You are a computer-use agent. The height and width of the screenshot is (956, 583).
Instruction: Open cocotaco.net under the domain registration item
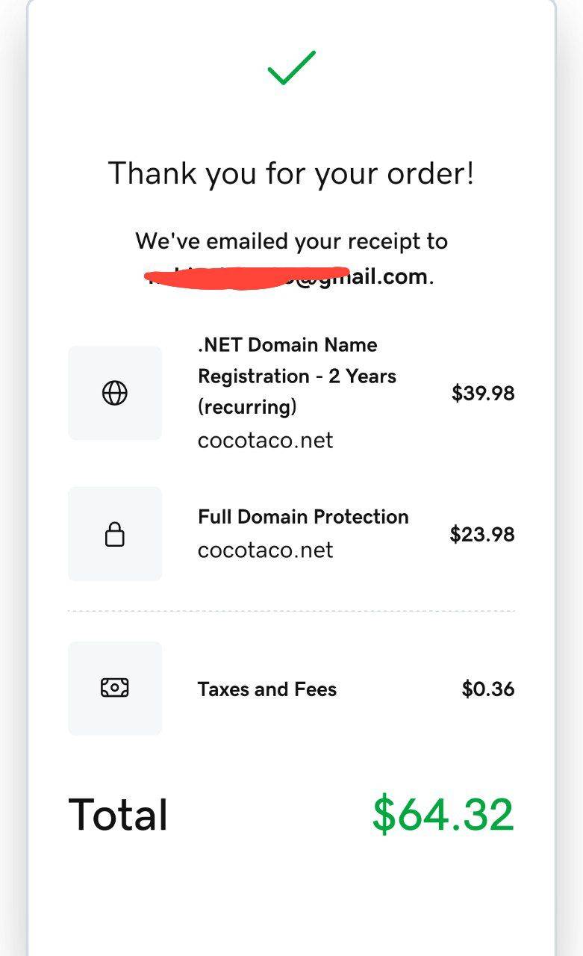(x=265, y=441)
